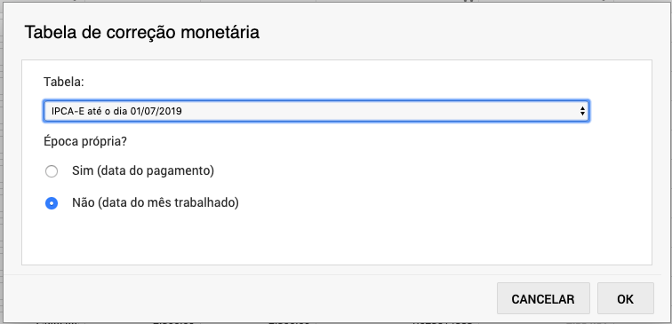Screen dimensions: 672x324
Task: Click the blue filled radio indicator
Action: click(x=52, y=203)
